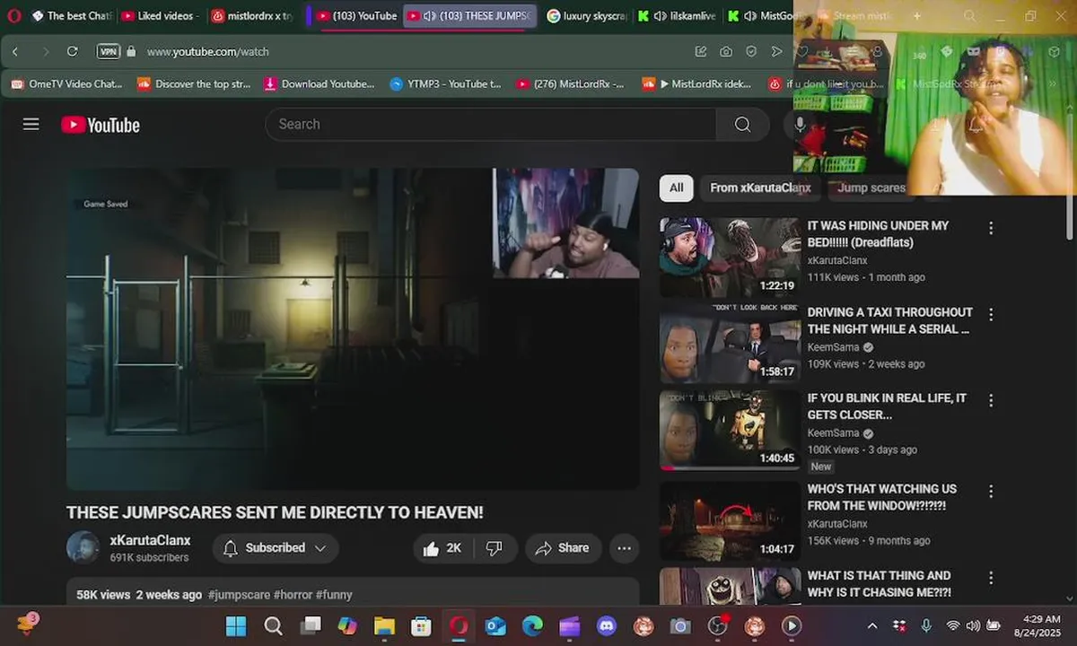This screenshot has width=1077, height=646.
Task: Open the 'Discover the top str...' bookmark
Action: click(x=194, y=83)
